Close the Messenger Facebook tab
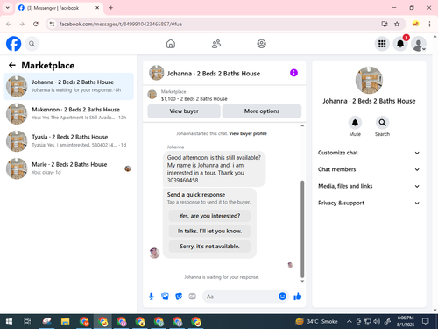Image resolution: width=438 pixels, height=329 pixels. [97, 8]
